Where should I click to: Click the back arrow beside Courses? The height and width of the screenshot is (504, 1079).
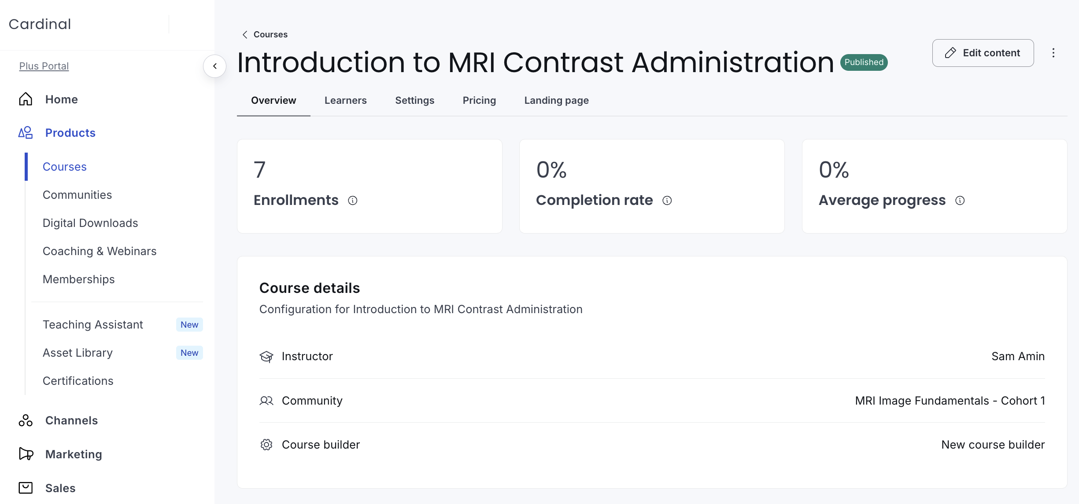245,34
